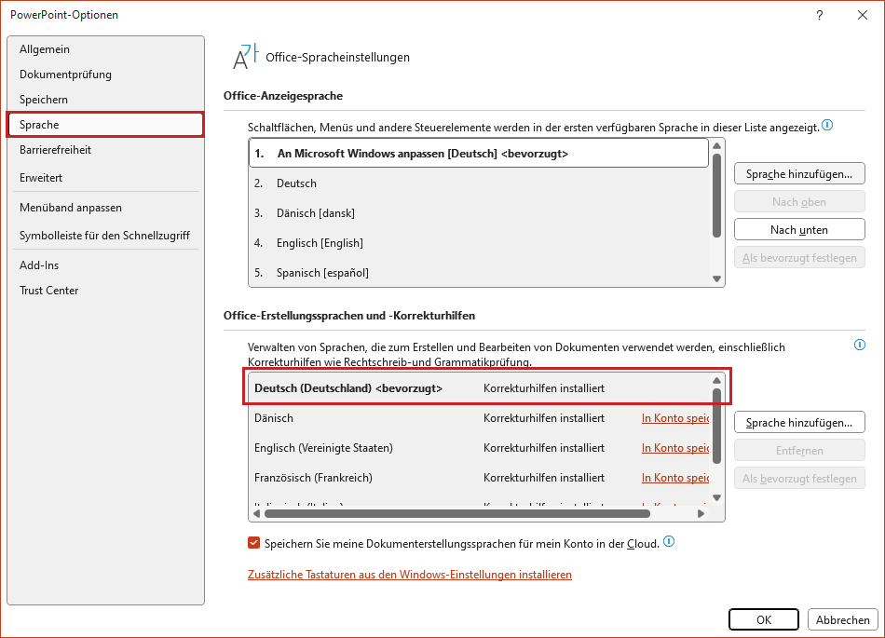Click left arrow of horizontal scrollbar
This screenshot has height=638, width=885.
(257, 513)
